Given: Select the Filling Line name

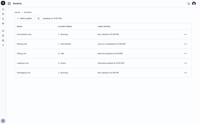Looking at the screenshot, I should click(22, 54).
